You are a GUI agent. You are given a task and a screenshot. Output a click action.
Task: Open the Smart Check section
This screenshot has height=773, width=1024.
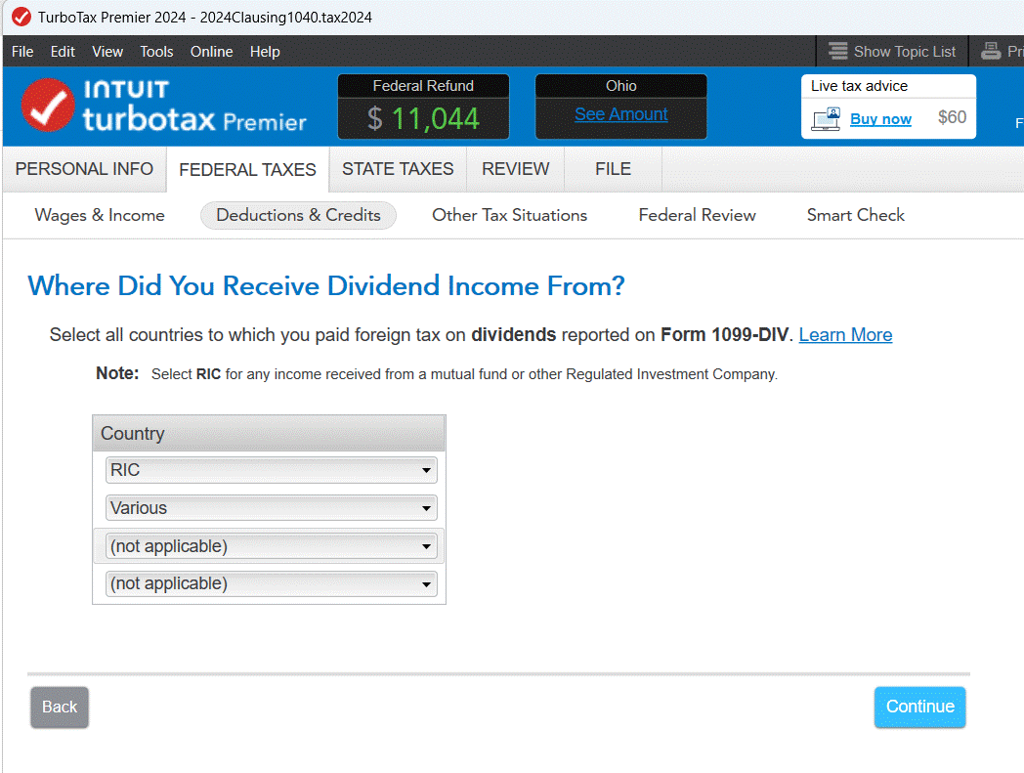point(856,215)
